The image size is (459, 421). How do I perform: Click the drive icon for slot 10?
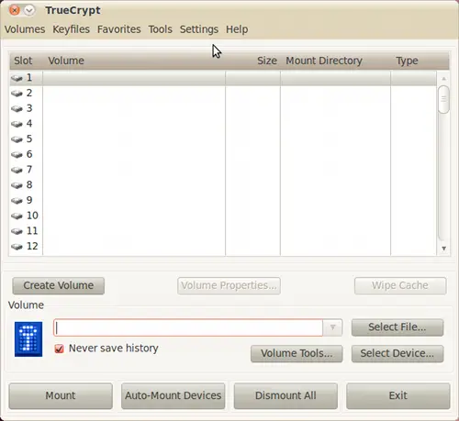point(17,216)
